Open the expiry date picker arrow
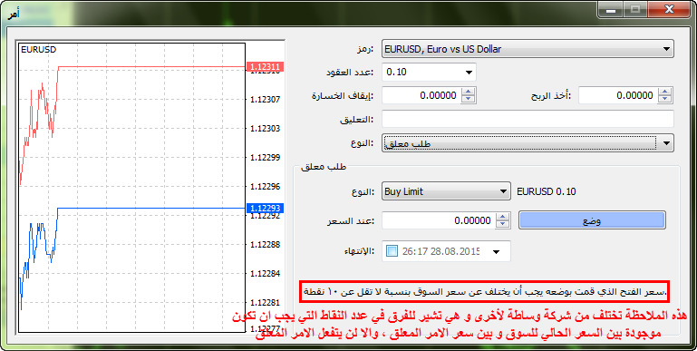Image resolution: width=697 pixels, height=351 pixels. [x=497, y=252]
